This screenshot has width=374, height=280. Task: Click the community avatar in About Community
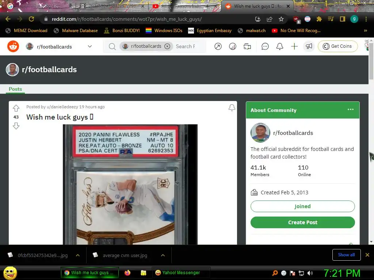click(x=260, y=133)
